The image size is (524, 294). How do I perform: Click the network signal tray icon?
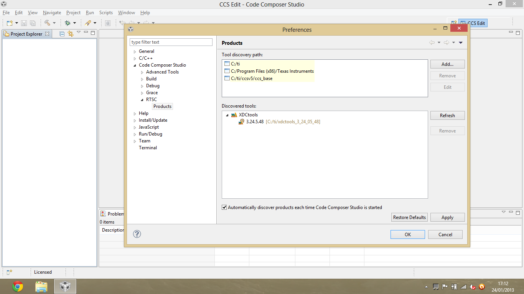click(463, 286)
